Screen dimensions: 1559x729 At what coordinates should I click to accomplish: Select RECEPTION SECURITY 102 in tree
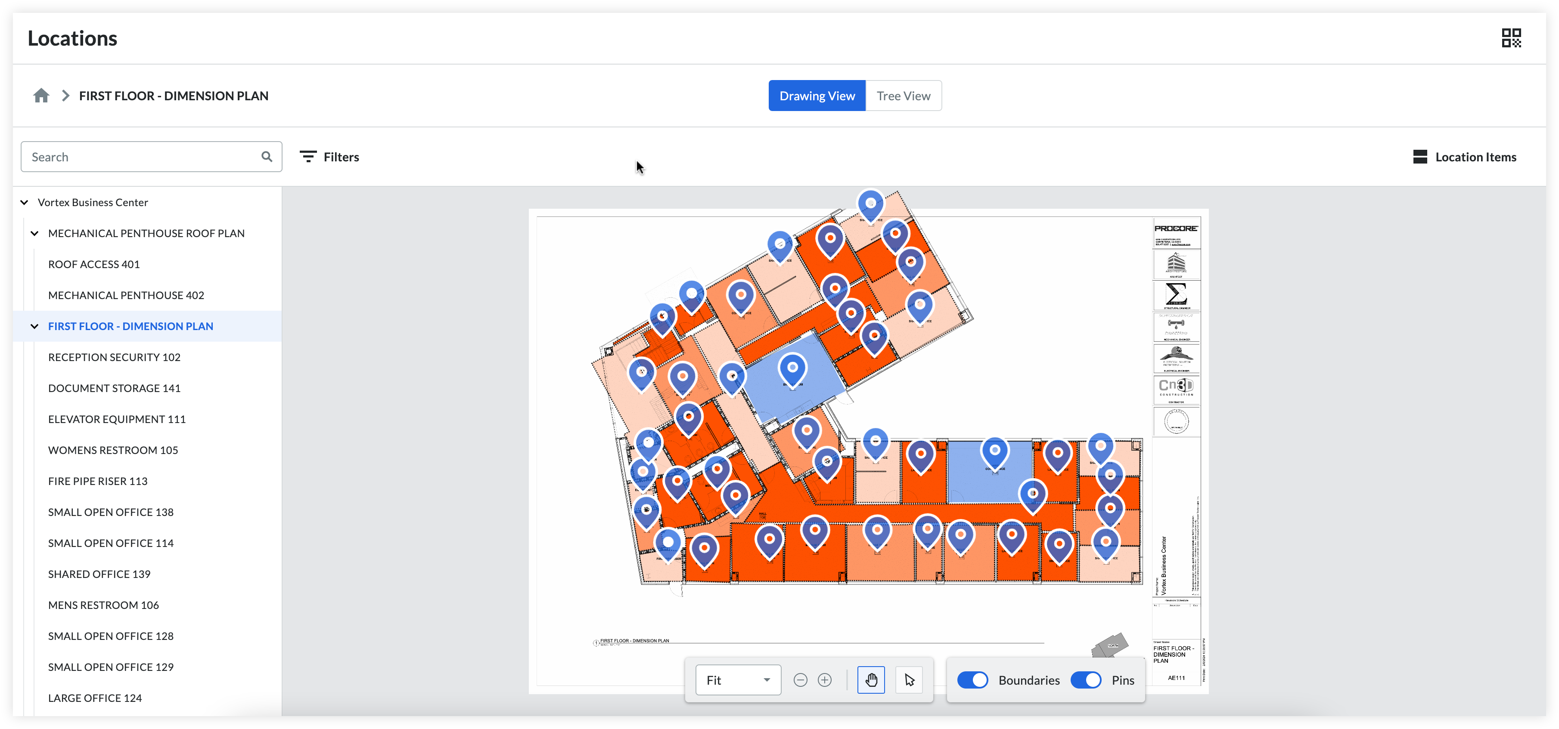tap(115, 357)
